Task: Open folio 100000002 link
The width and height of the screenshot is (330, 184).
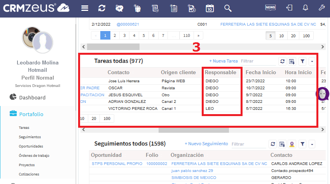Action: pyautogui.click(x=157, y=163)
